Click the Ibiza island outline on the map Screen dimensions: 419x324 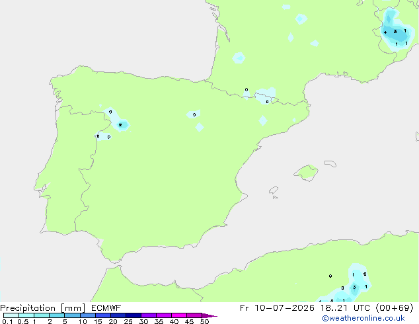coord(274,190)
